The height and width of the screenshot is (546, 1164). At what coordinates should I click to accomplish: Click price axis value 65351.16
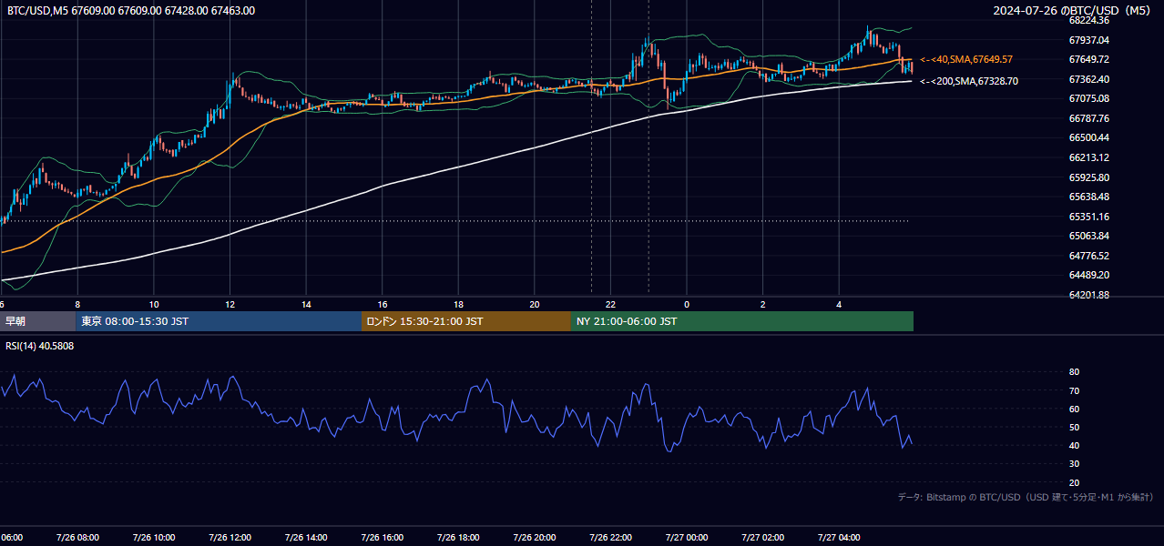coord(1089,217)
